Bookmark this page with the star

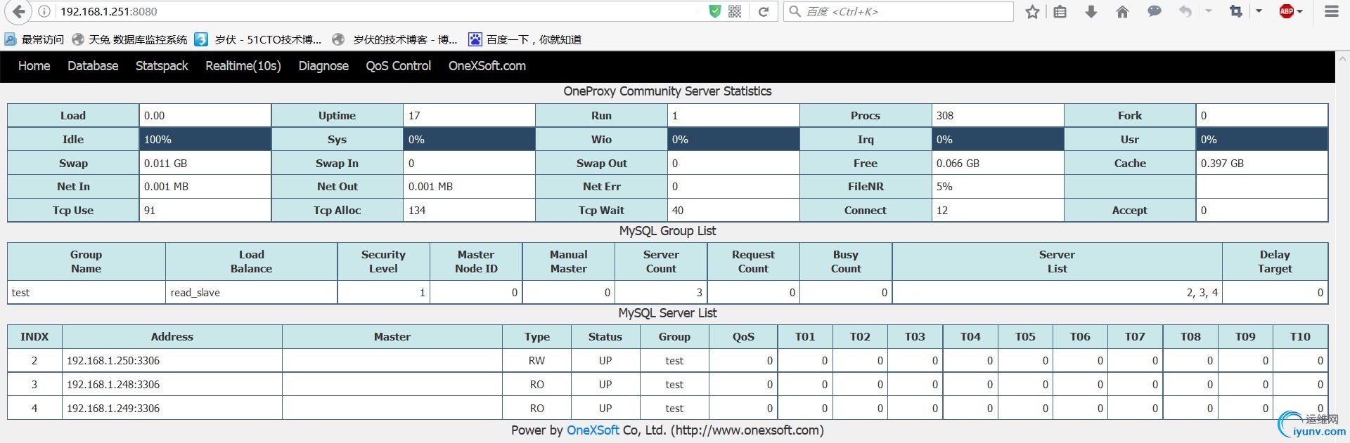tap(1032, 11)
